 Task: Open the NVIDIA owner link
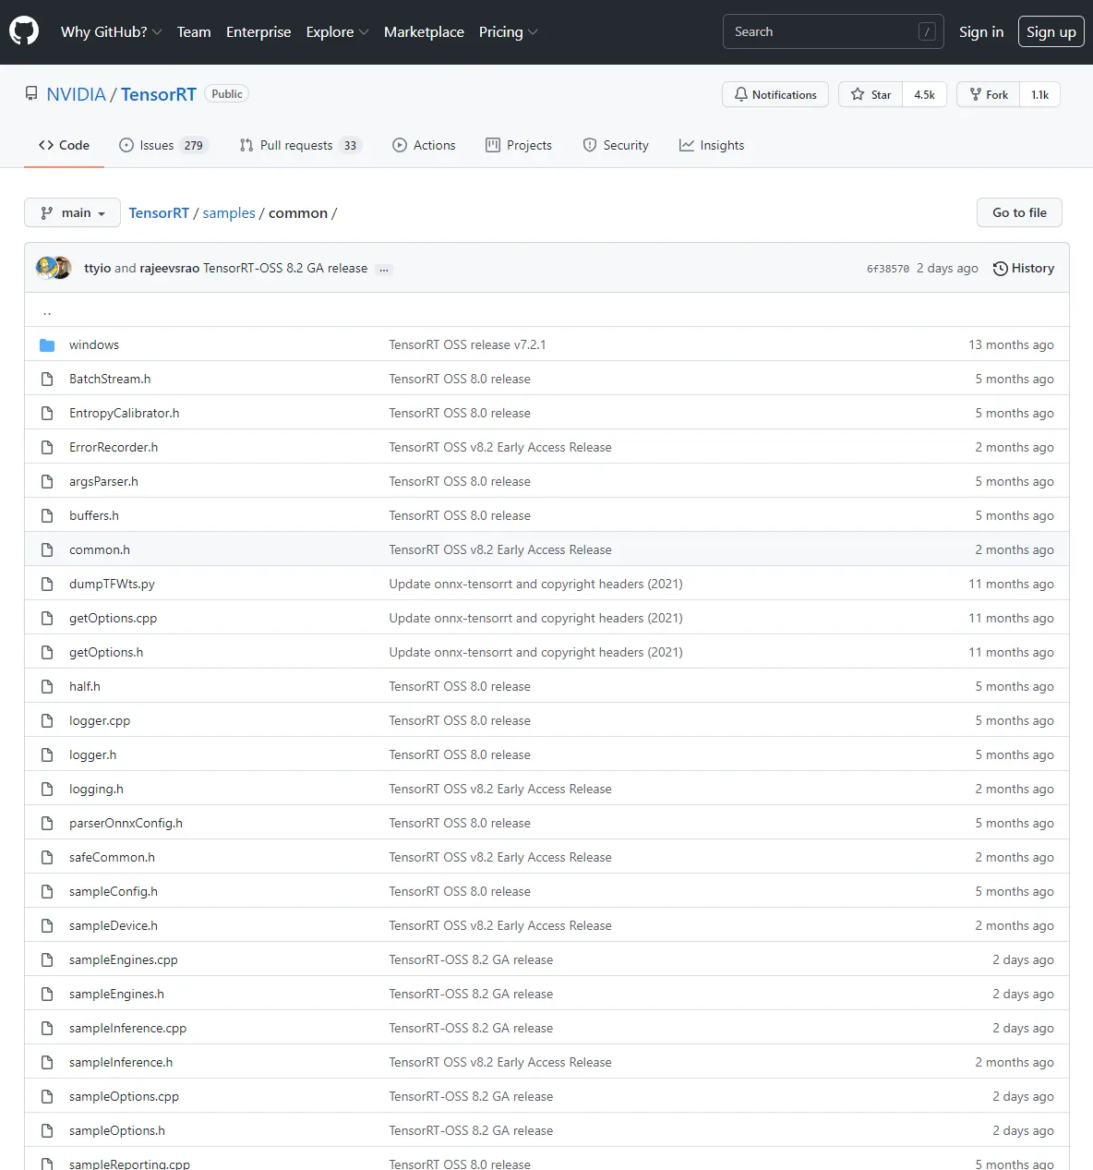click(x=76, y=94)
